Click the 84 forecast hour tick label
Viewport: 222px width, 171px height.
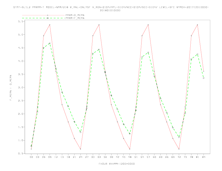tap(203, 157)
